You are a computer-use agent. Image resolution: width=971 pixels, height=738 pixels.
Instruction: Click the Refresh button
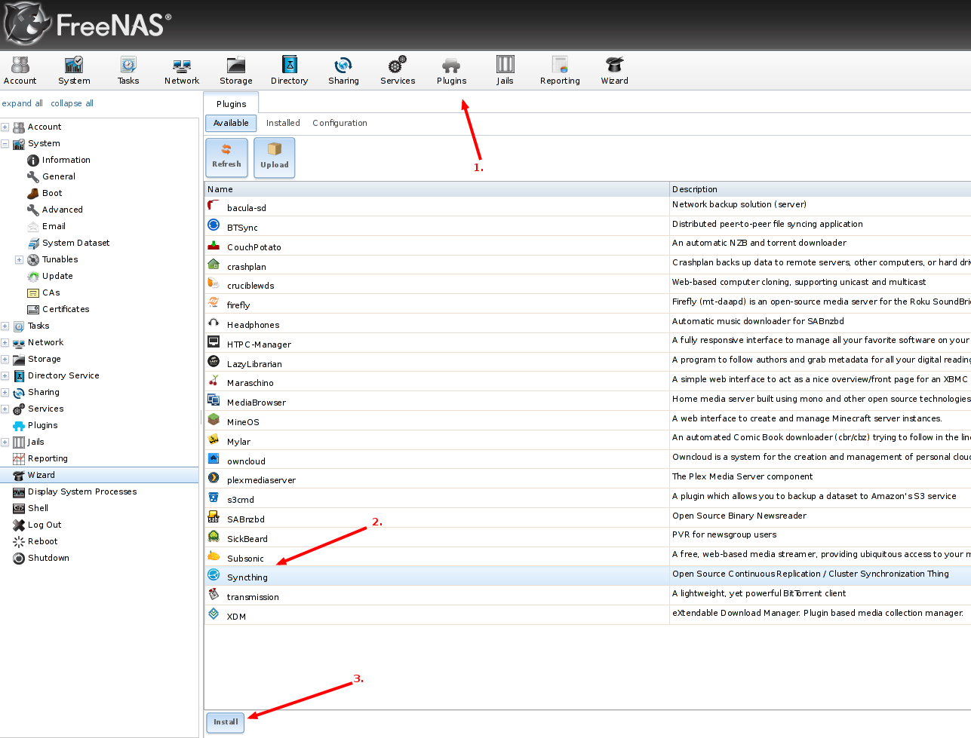[226, 157]
